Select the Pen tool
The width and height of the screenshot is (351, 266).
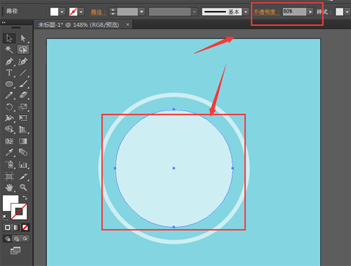tap(9, 61)
